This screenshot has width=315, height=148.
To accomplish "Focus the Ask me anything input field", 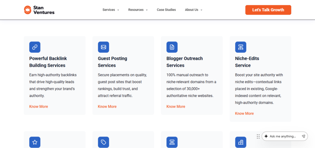I will [283, 136].
